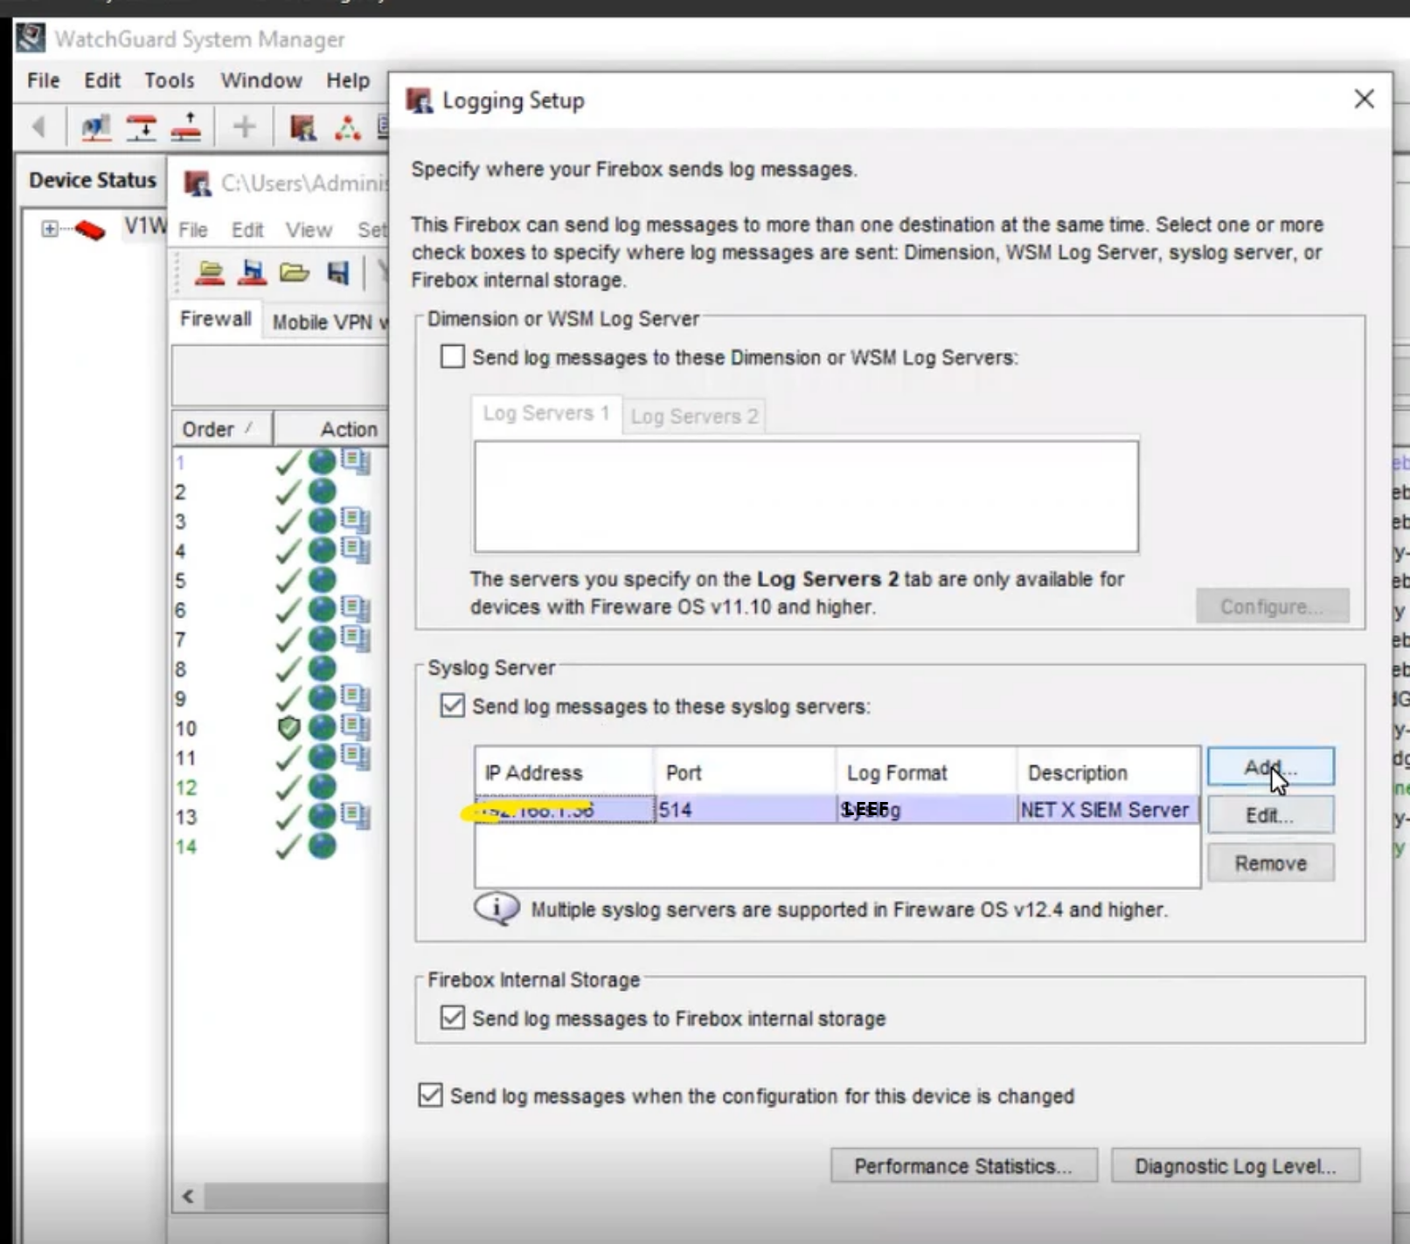Open Firebox System Manager triangle icon
Viewport: 1410px width, 1244px height.
(x=348, y=128)
